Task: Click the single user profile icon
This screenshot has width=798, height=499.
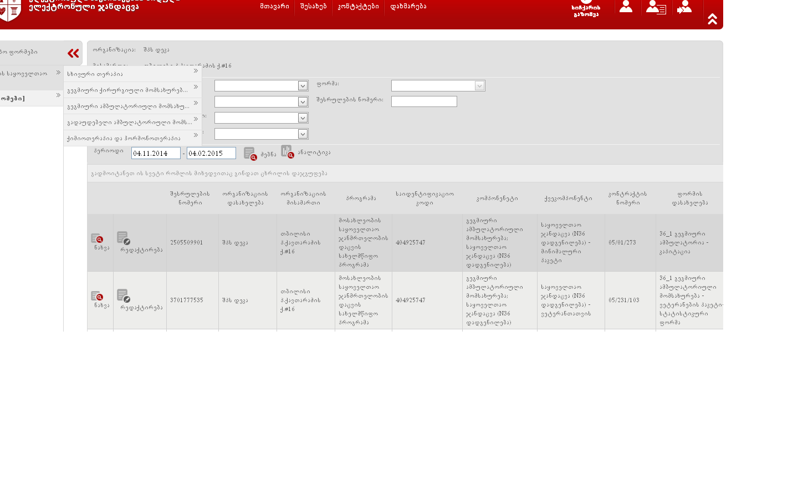Action: (626, 7)
